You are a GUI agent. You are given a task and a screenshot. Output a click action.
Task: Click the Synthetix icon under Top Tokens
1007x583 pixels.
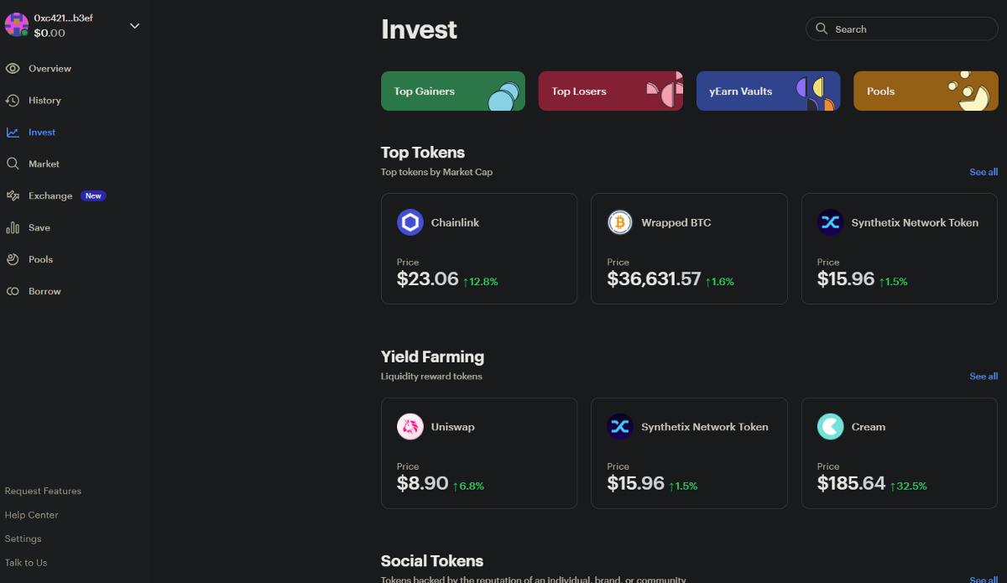click(x=830, y=222)
